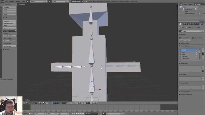Toggle auto keyframe record button
The image size is (205, 115).
click(x=100, y=114)
